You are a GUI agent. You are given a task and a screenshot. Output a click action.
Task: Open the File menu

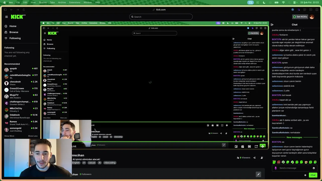click(x=18, y=3)
